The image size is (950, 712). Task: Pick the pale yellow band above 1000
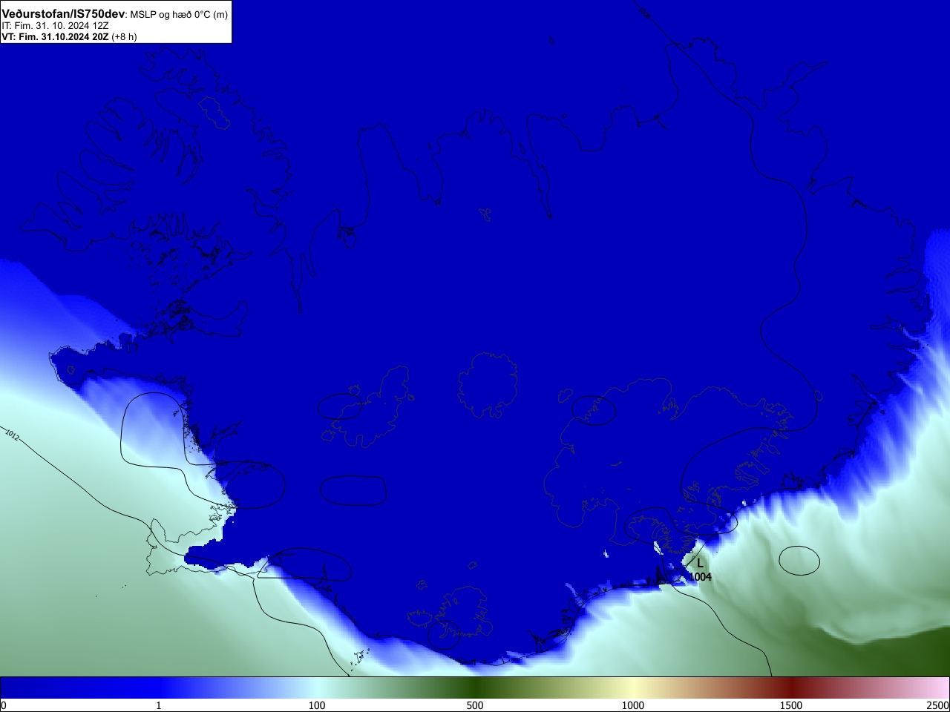pos(633,688)
